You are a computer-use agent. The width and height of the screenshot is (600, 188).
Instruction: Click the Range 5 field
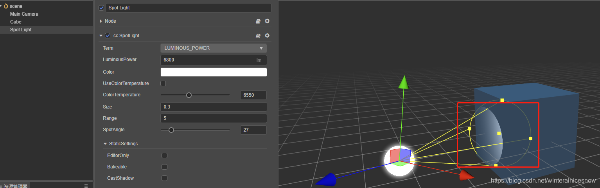(x=214, y=118)
